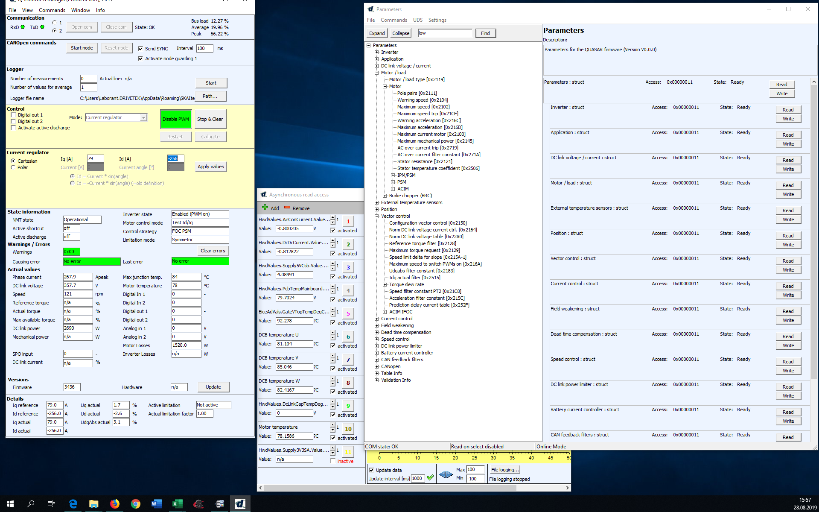Click the green checkmark beside update interval
Screen dimensions: 819x512
point(430,477)
